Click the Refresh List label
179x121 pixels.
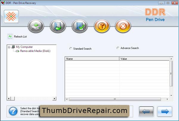pos(20,37)
